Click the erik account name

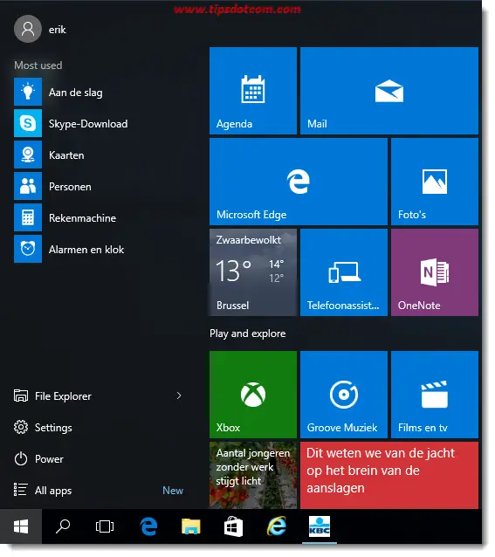57,30
